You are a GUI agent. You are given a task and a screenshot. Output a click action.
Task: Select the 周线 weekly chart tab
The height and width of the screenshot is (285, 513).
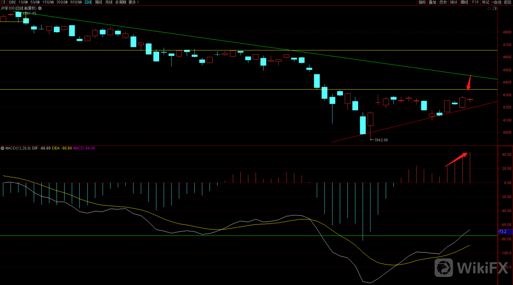tap(98, 2)
